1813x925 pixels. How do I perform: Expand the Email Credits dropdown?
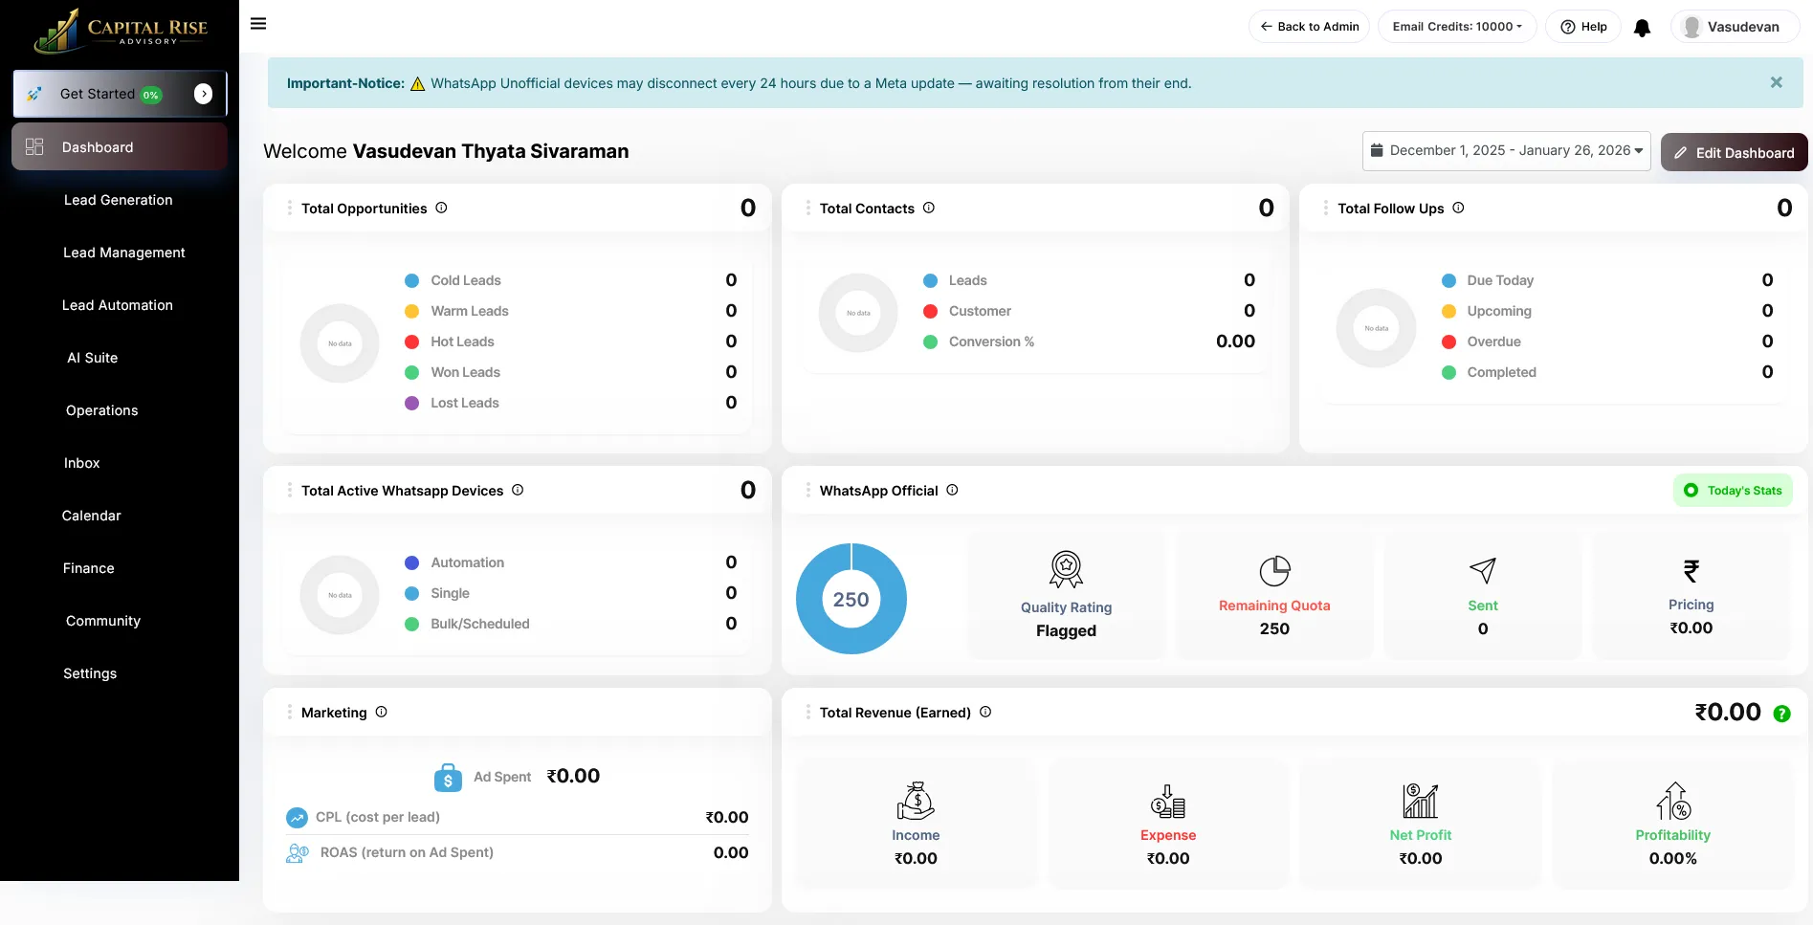point(1456,27)
